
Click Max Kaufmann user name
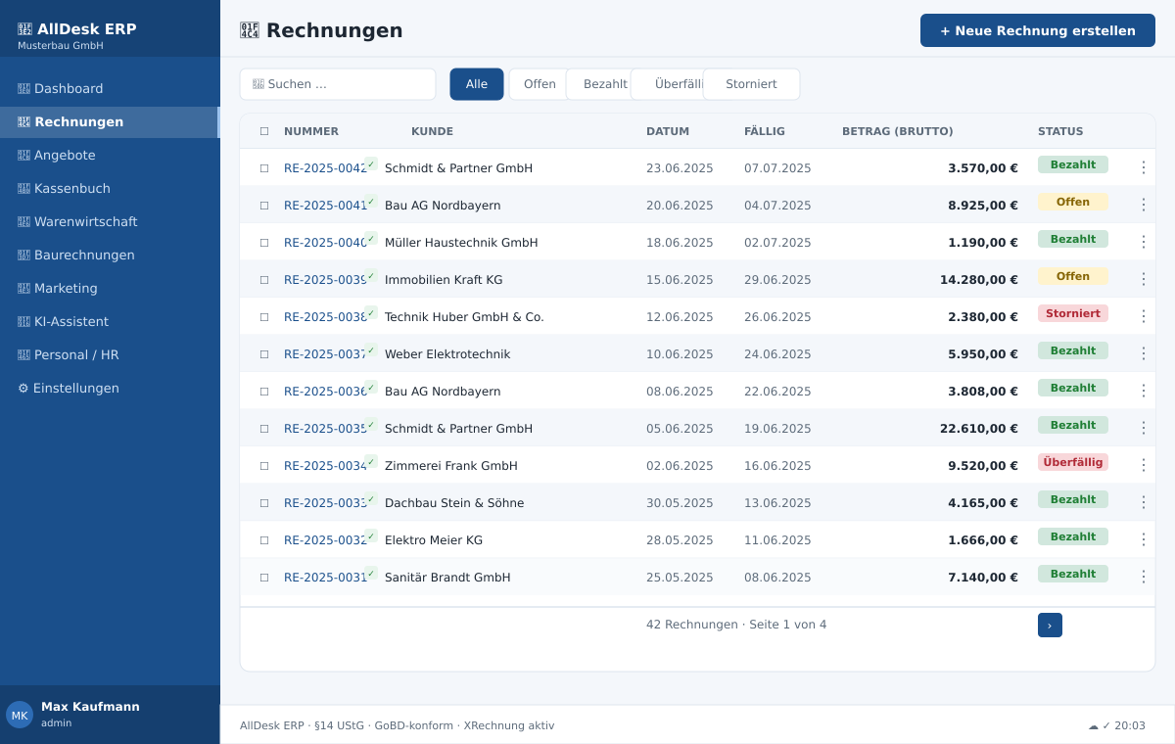[90, 707]
